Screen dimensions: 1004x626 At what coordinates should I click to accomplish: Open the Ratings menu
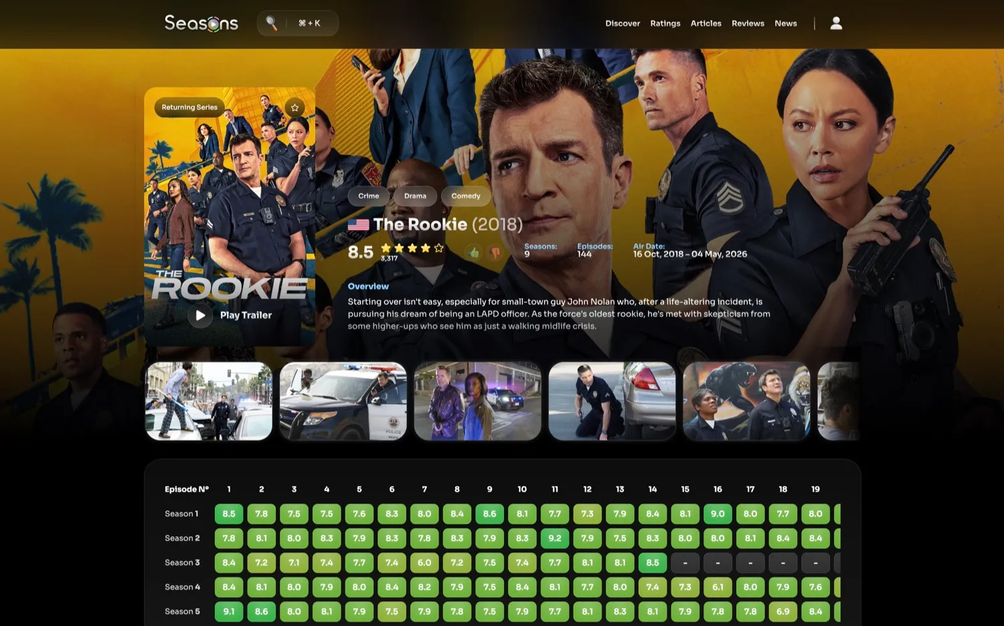(x=665, y=23)
